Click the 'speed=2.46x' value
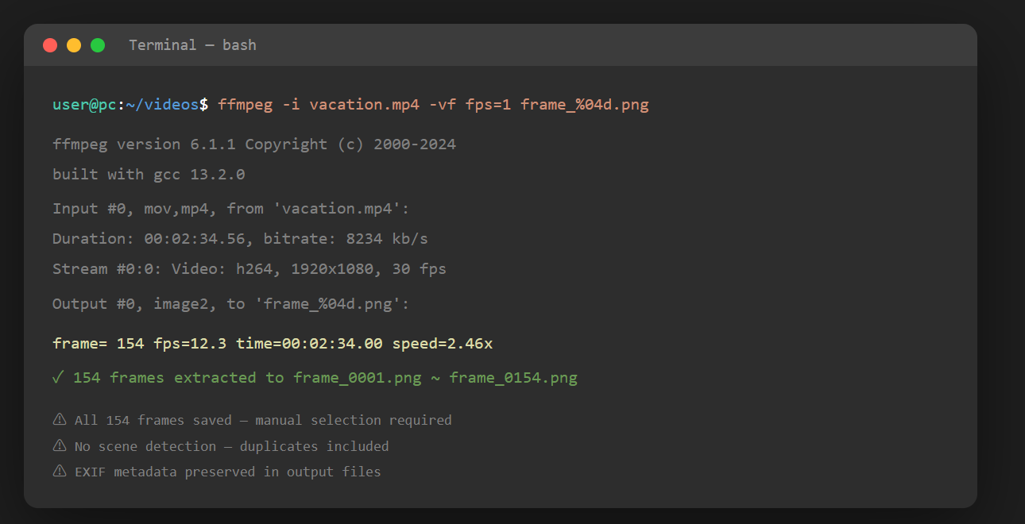Screen dimensions: 1025x524 [443, 344]
